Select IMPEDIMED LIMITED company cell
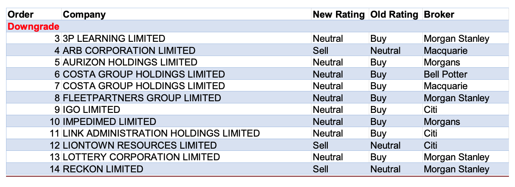This screenshot has width=515, height=187. click(x=109, y=122)
